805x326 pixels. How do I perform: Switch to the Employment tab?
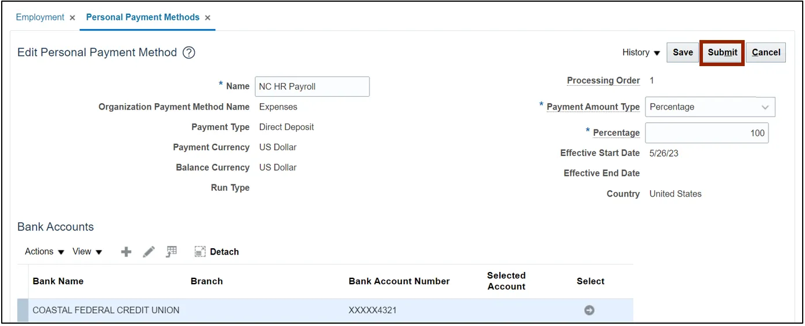click(40, 17)
